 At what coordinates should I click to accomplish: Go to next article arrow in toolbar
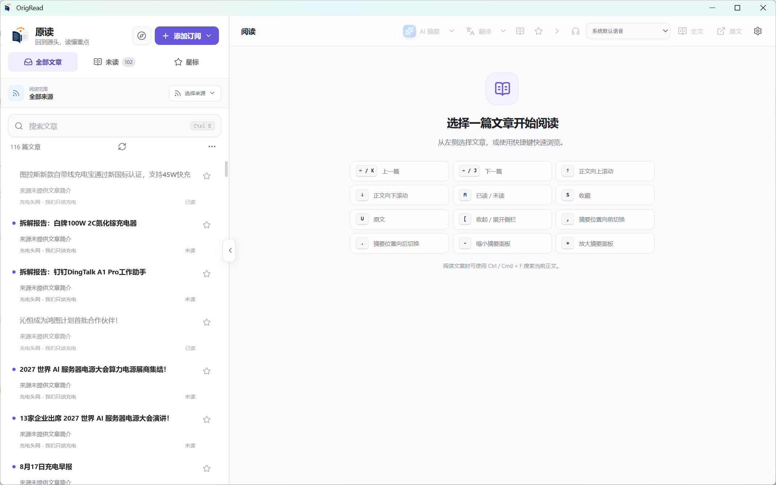(557, 31)
